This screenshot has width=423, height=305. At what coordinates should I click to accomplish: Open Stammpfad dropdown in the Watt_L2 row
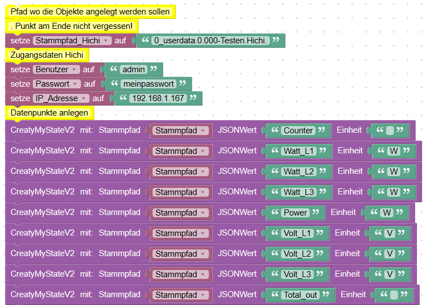pos(180,172)
